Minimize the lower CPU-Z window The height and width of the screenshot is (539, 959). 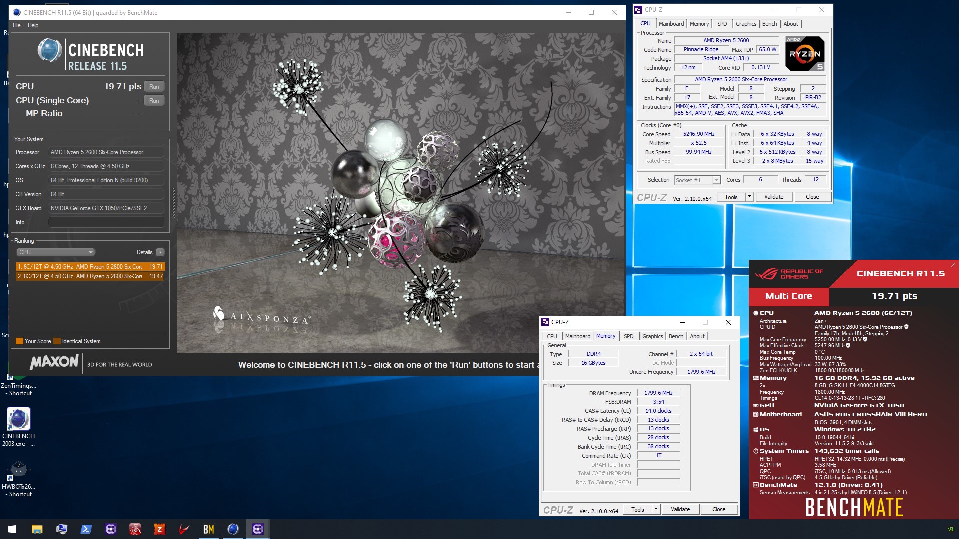coord(682,322)
